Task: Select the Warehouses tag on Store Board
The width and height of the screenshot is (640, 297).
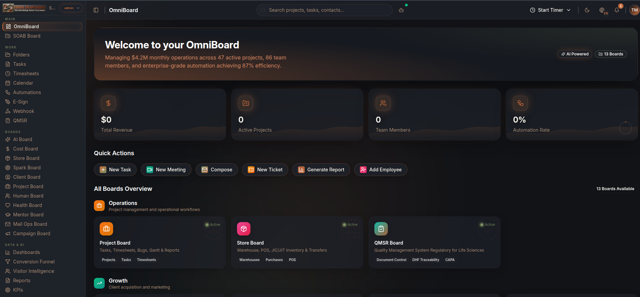Action: tap(249, 260)
